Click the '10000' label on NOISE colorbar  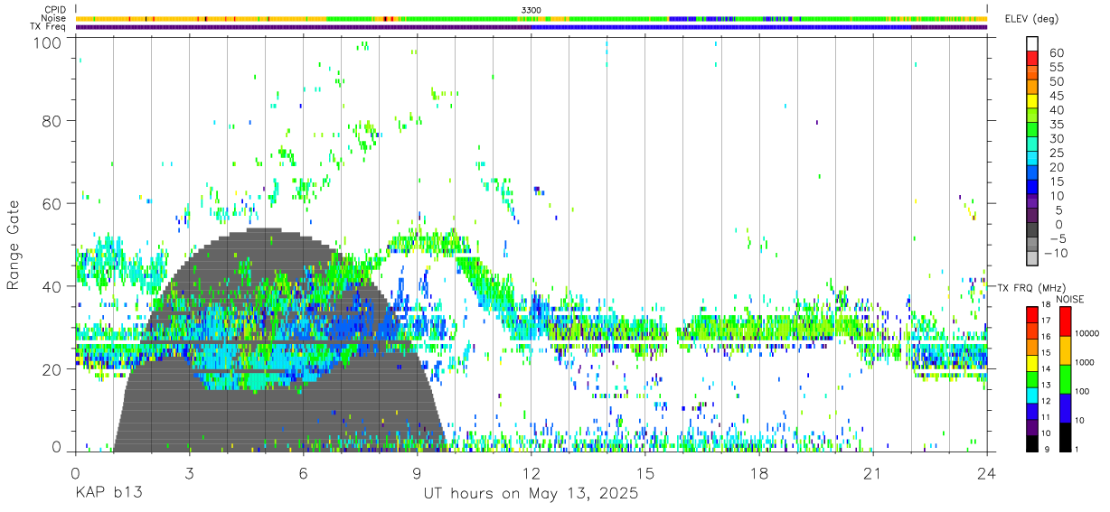(x=1089, y=335)
